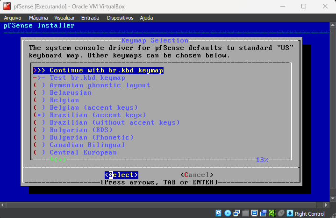Click the Select button in dialog
Screen dimensions: 336x218
(x=122, y=175)
